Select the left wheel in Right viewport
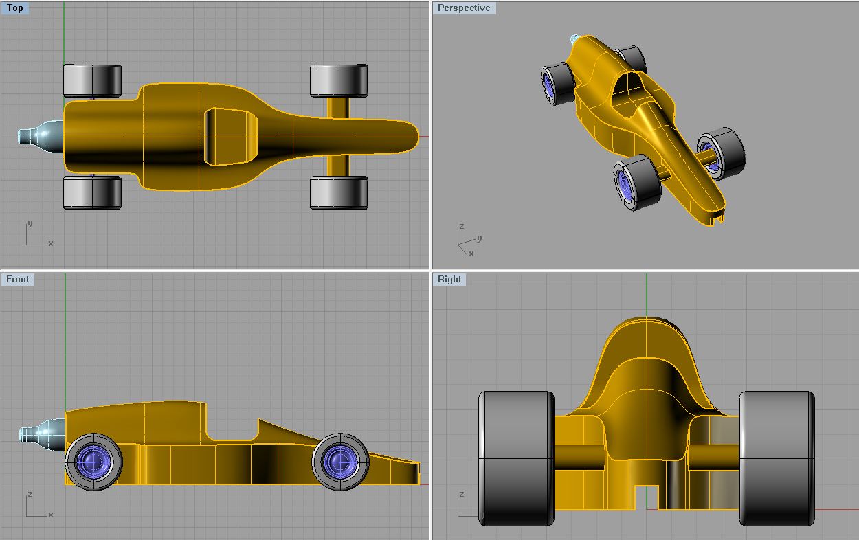The image size is (859, 540). [517, 458]
